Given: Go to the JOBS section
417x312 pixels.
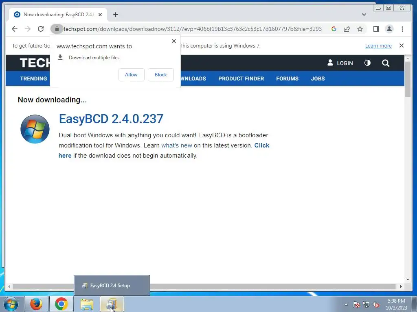Looking at the screenshot, I should click(318, 78).
